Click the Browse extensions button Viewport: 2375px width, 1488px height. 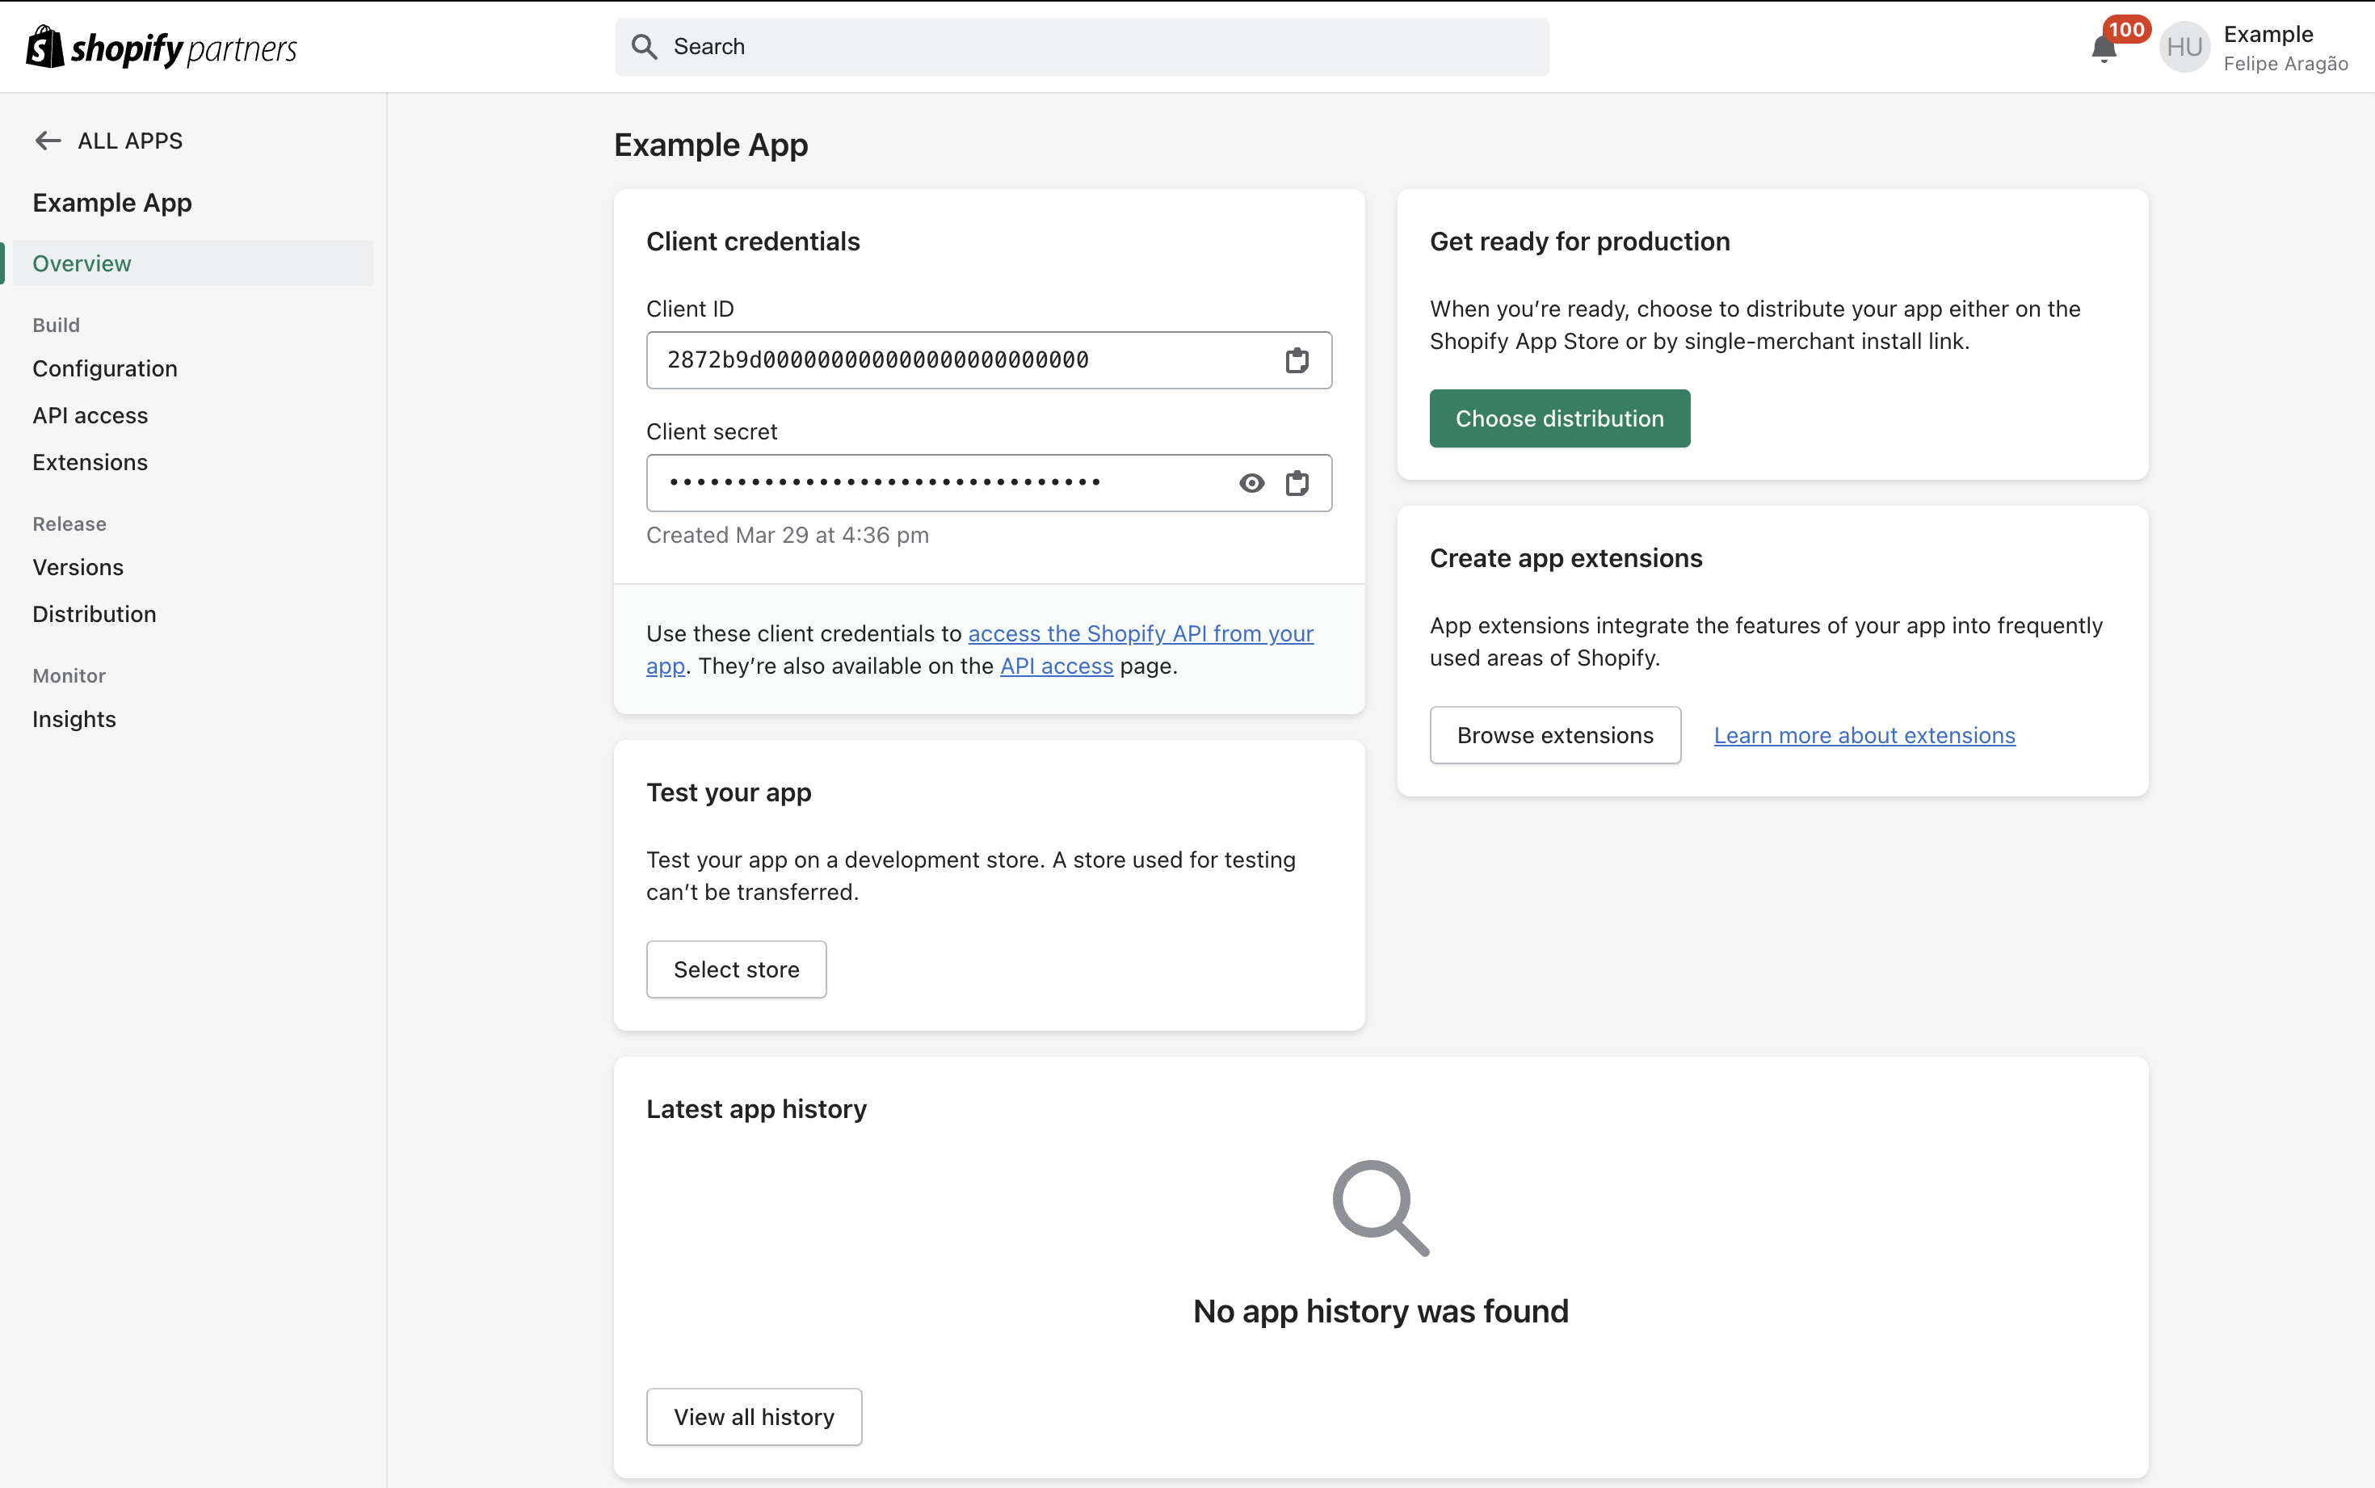pyautogui.click(x=1554, y=735)
